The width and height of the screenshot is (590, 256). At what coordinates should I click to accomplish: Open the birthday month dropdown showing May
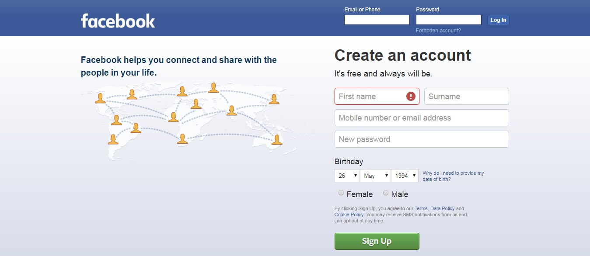(375, 176)
